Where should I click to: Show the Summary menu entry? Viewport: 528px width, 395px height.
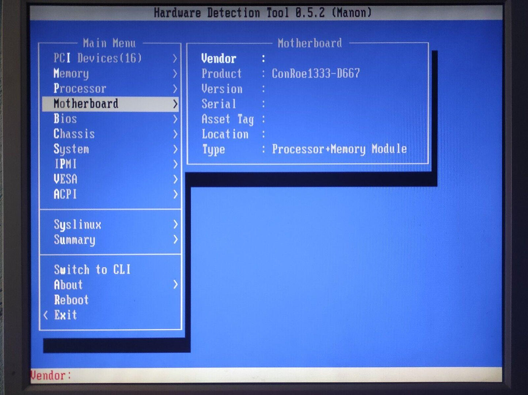click(x=75, y=240)
